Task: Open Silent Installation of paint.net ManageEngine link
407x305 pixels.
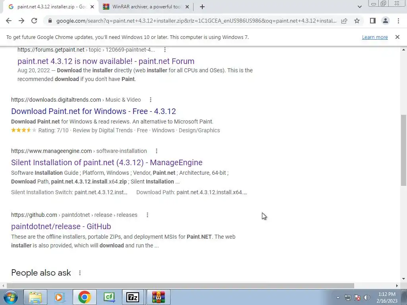Action: click(x=107, y=162)
